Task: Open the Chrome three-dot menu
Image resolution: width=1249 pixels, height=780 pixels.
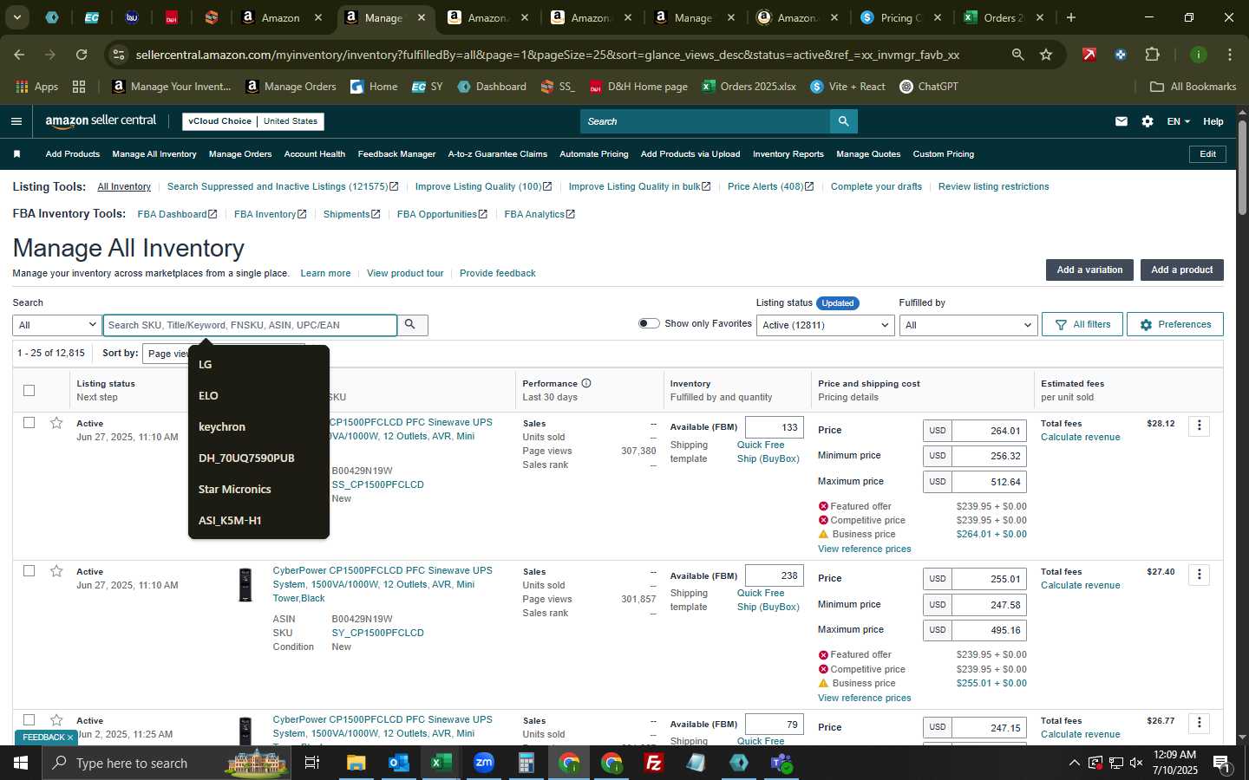Action: pyautogui.click(x=1229, y=55)
